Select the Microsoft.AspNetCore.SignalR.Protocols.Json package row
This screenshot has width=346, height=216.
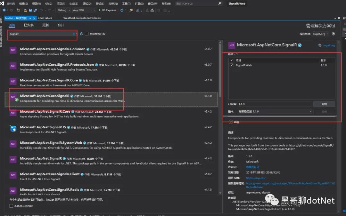[111, 67]
